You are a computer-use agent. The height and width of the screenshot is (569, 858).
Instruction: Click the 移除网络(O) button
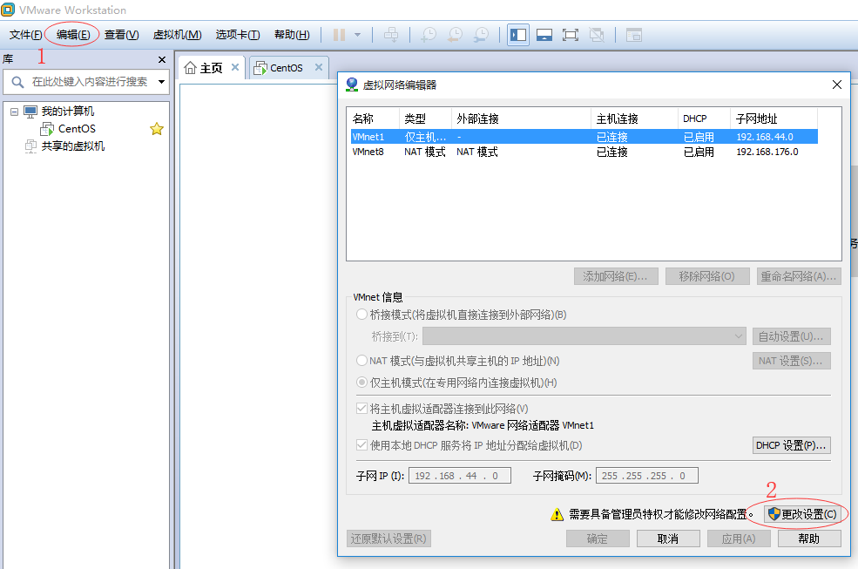707,276
